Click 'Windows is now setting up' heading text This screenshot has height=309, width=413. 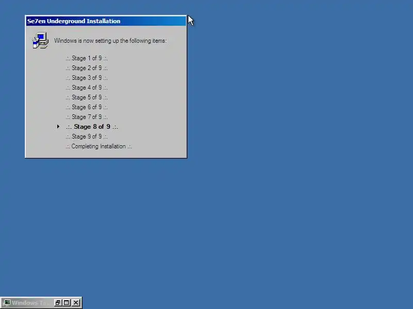[x=110, y=41]
